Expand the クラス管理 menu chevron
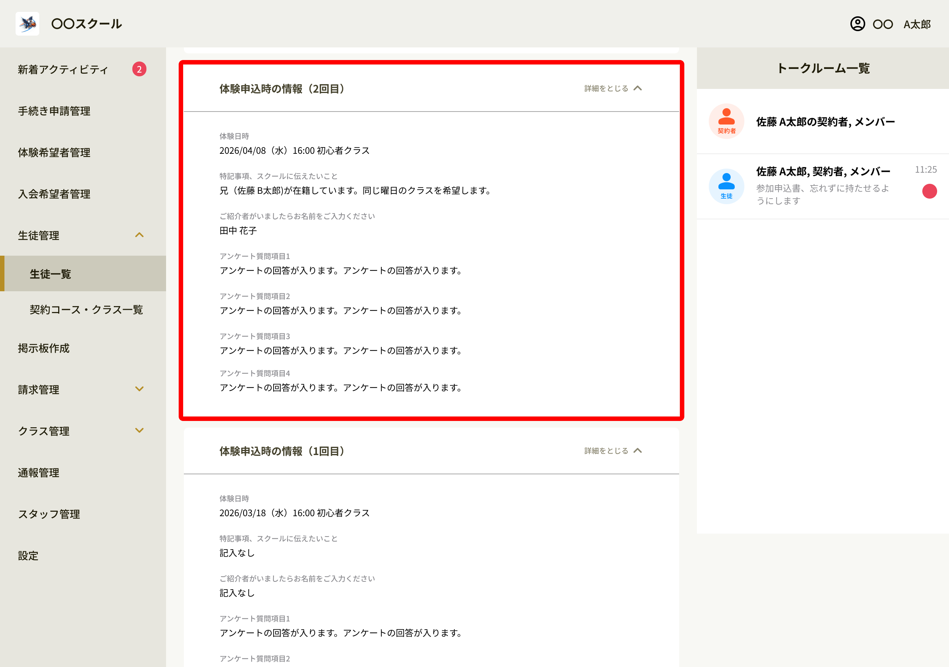 [x=139, y=430]
